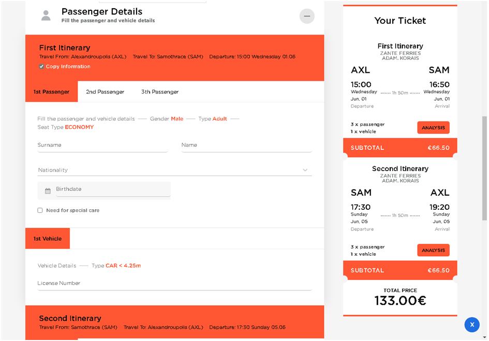The height and width of the screenshot is (341, 489).
Task: Select the 1st Vehicle tab
Action: pyautogui.click(x=48, y=239)
